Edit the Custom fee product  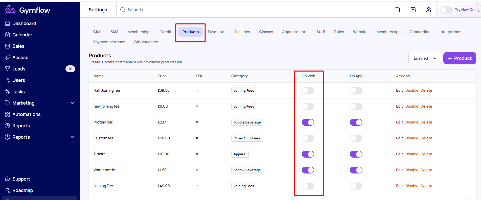pyautogui.click(x=399, y=138)
